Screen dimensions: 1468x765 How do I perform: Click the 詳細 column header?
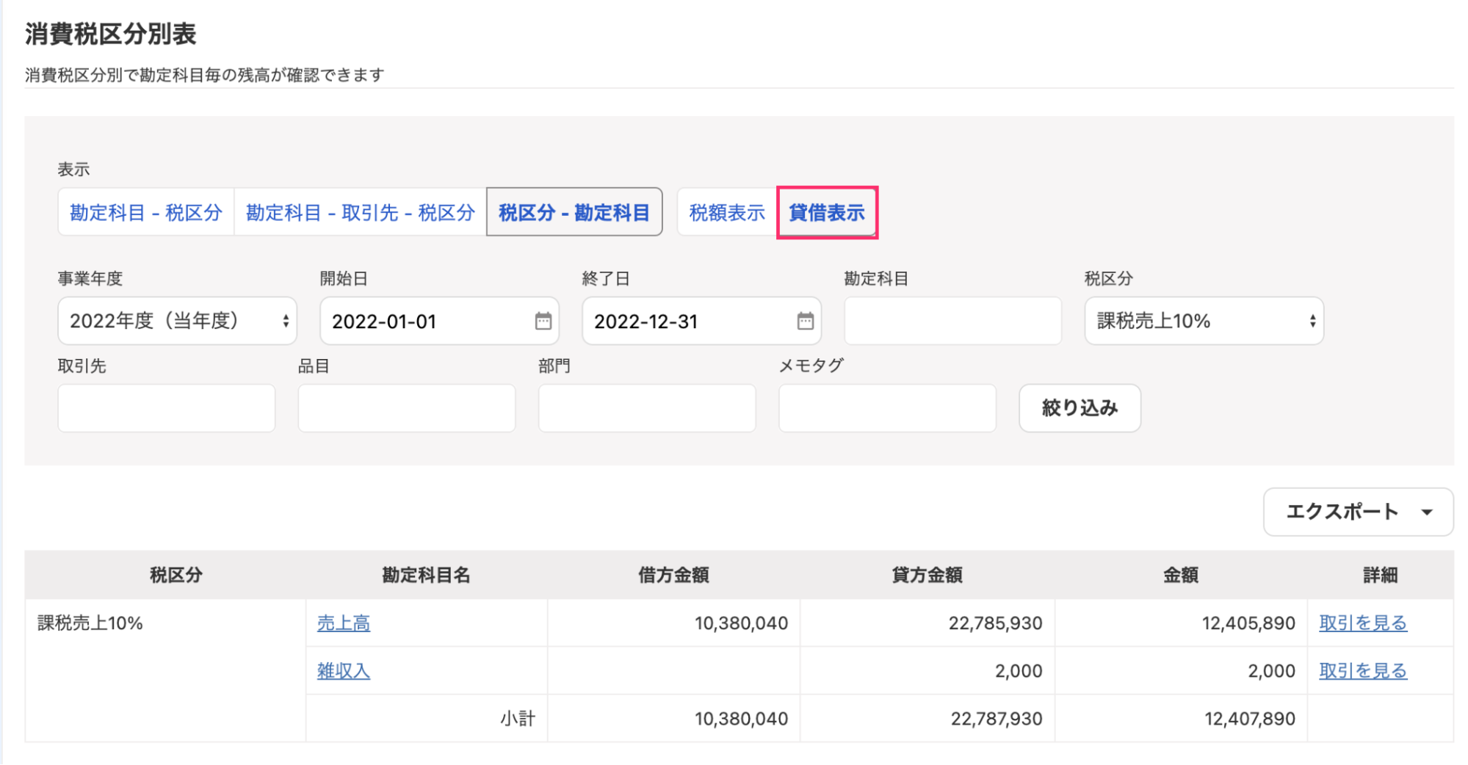pyautogui.click(x=1380, y=575)
